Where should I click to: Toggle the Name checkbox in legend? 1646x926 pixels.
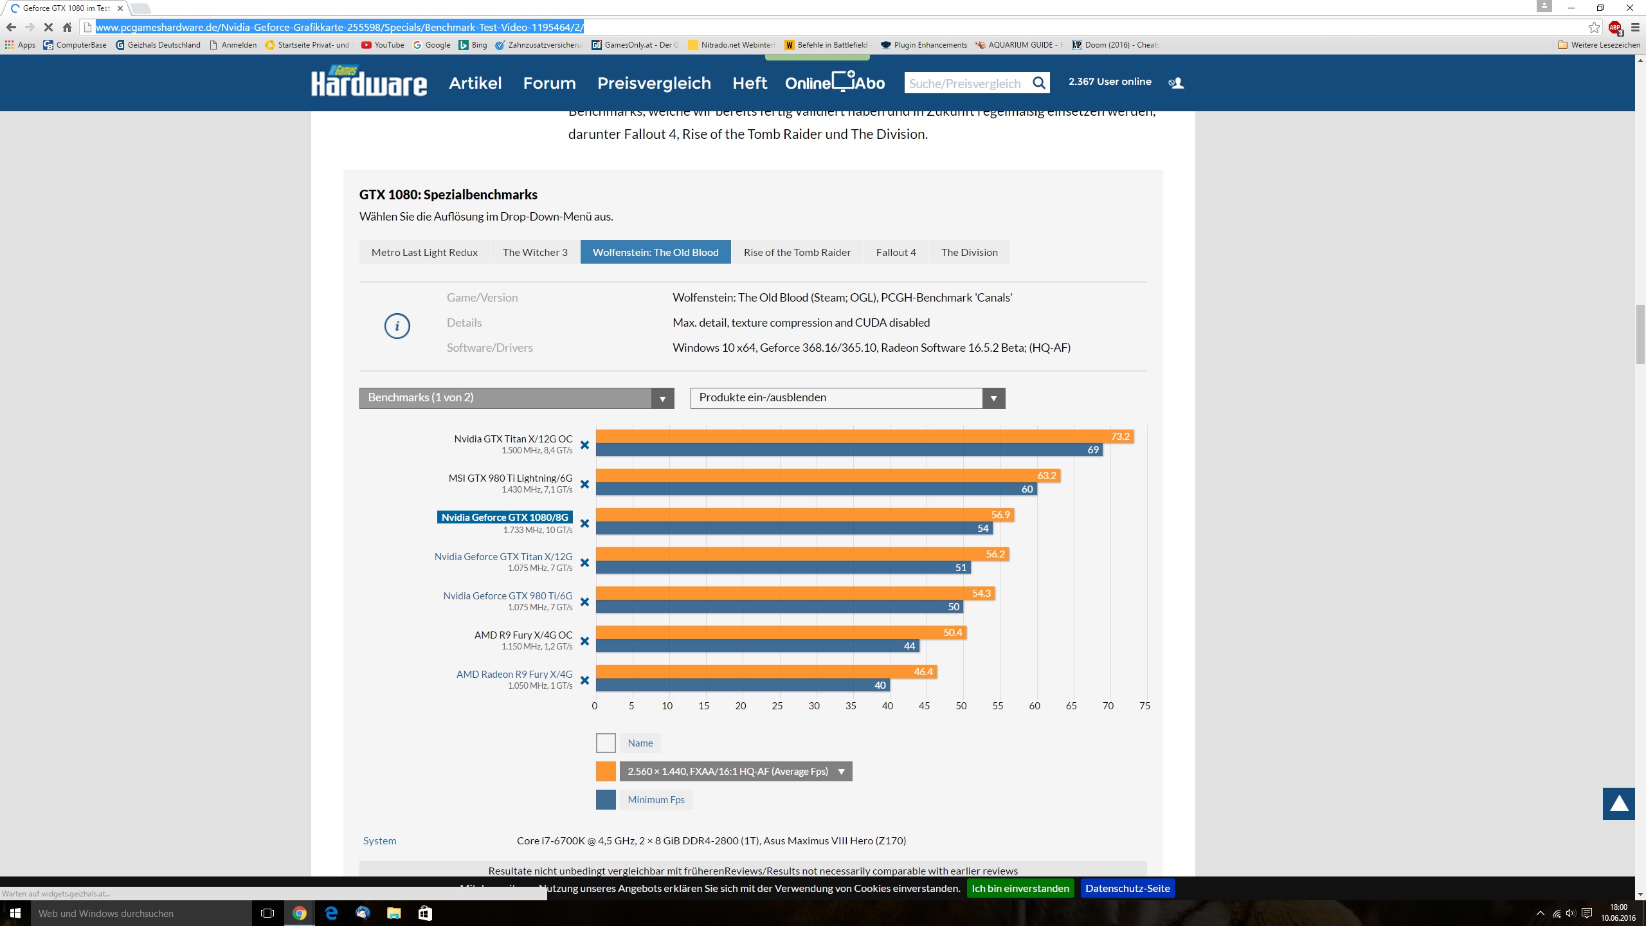coord(606,743)
